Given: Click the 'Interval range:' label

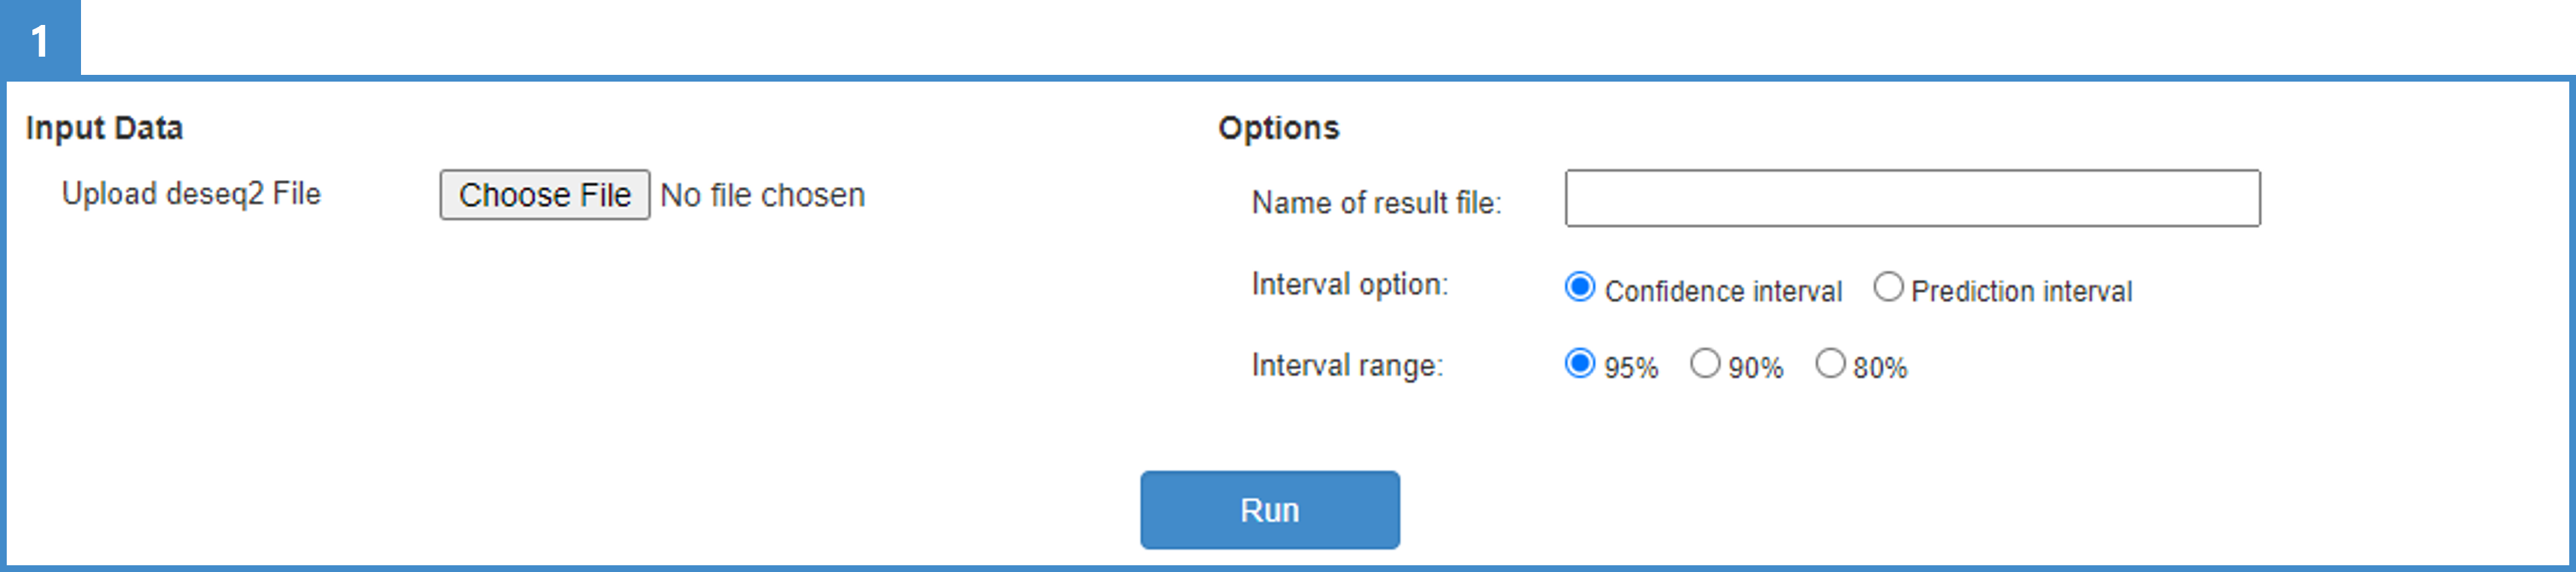Looking at the screenshot, I should (x=1347, y=366).
